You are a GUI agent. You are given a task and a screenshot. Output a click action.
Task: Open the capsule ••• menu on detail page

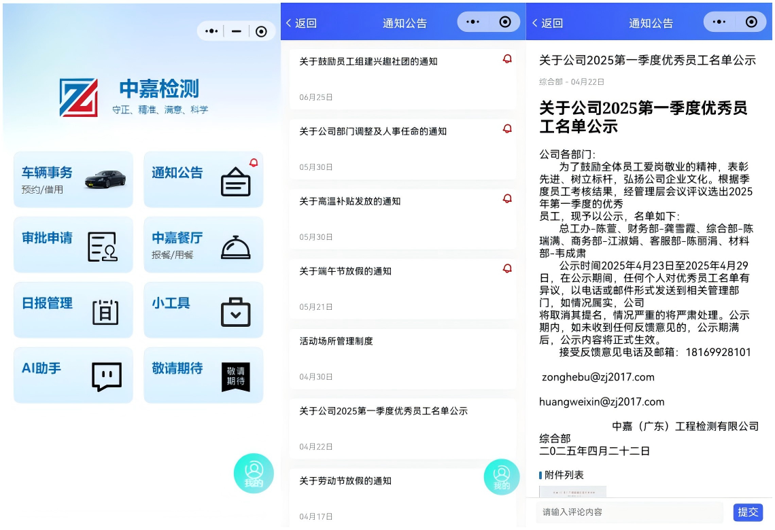pos(721,21)
